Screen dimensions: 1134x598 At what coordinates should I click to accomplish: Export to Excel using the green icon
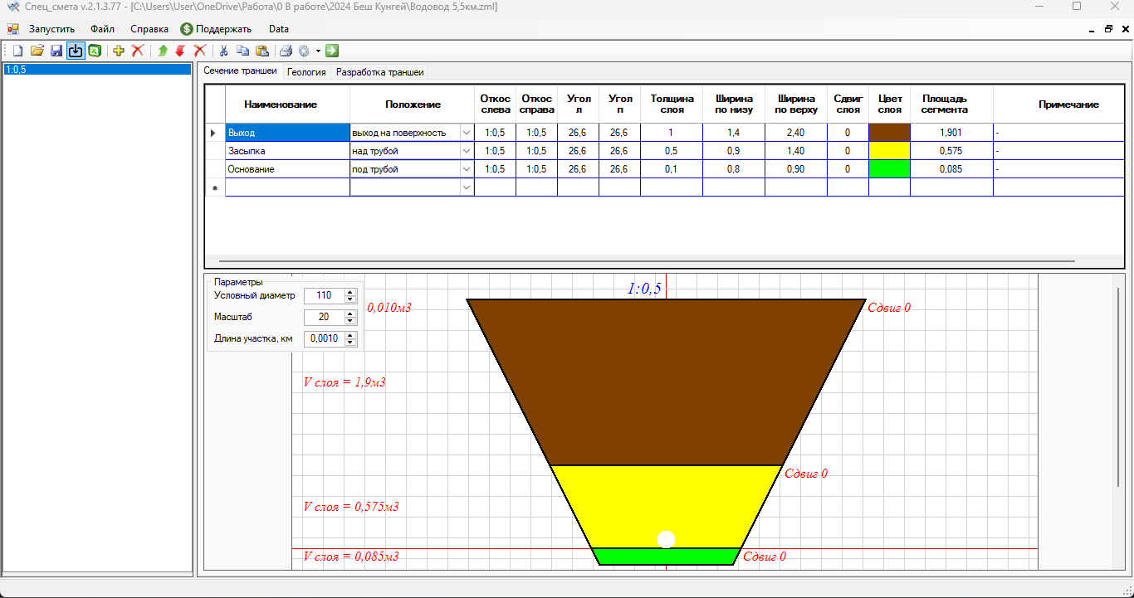click(x=95, y=51)
